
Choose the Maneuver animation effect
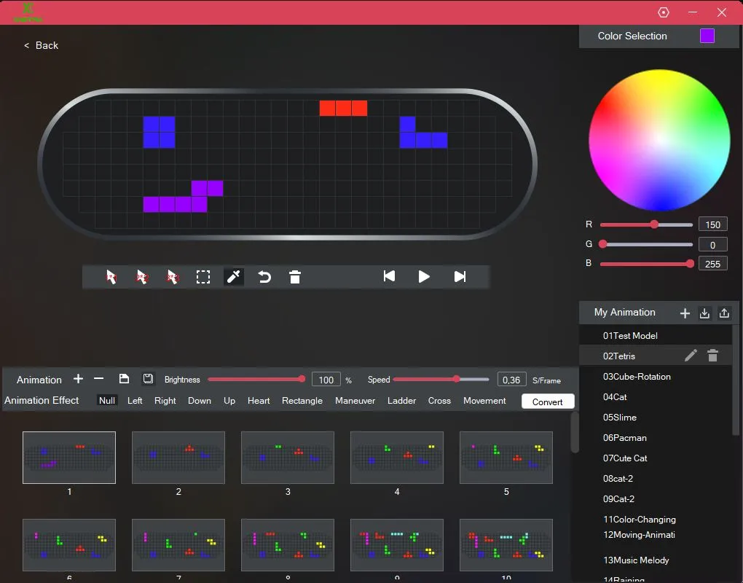point(355,401)
